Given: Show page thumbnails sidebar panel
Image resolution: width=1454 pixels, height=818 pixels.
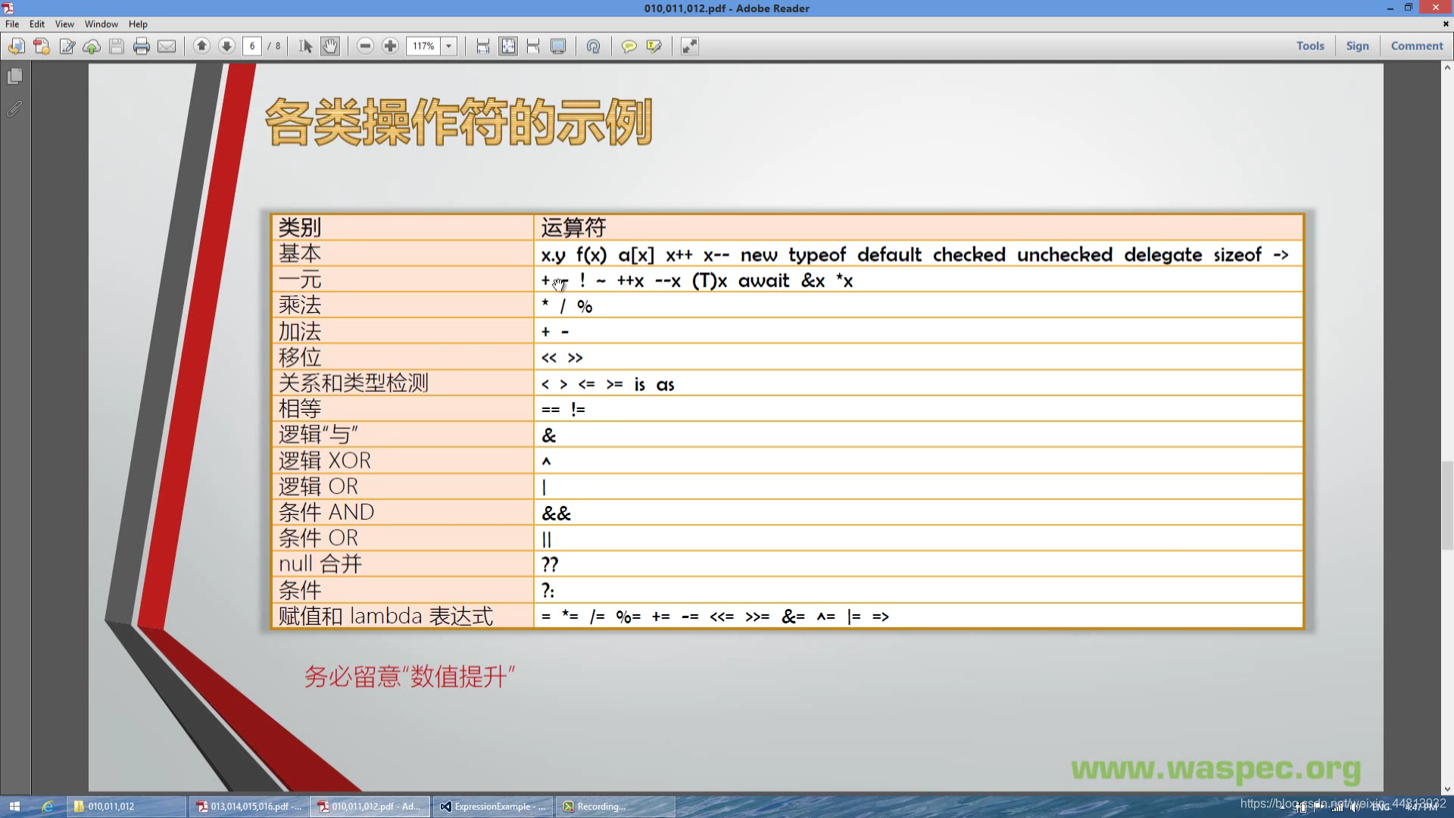Looking at the screenshot, I should (14, 76).
